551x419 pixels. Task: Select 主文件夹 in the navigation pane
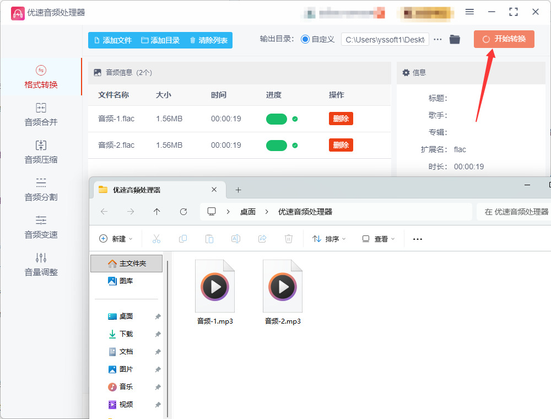[127, 264]
